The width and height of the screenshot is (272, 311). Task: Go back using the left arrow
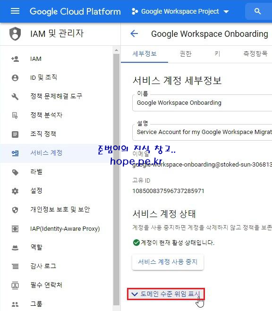134,34
